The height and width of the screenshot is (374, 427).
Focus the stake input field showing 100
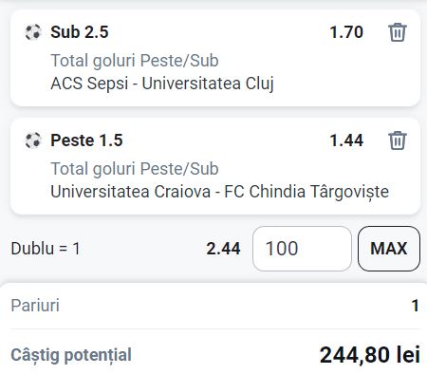tap(302, 249)
